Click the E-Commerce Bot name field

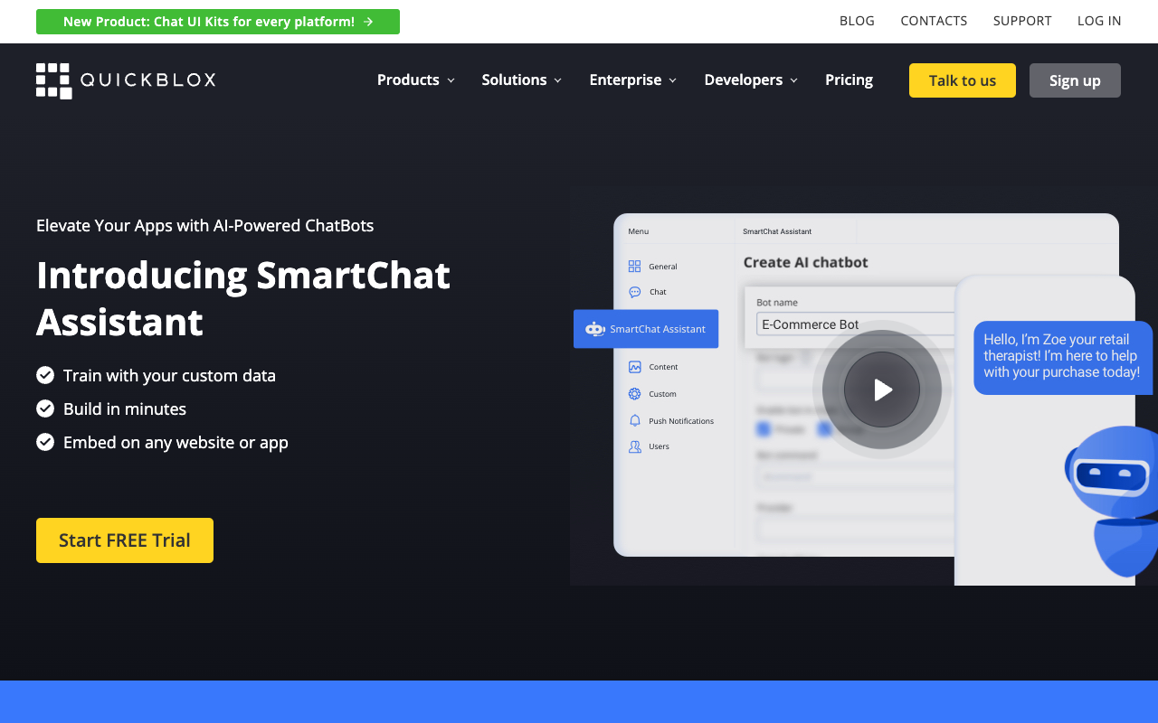pyautogui.click(x=856, y=324)
